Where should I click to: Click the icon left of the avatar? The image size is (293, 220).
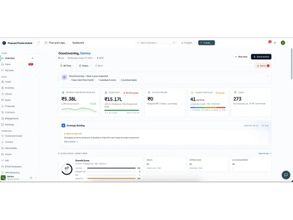pyautogui.click(x=275, y=43)
